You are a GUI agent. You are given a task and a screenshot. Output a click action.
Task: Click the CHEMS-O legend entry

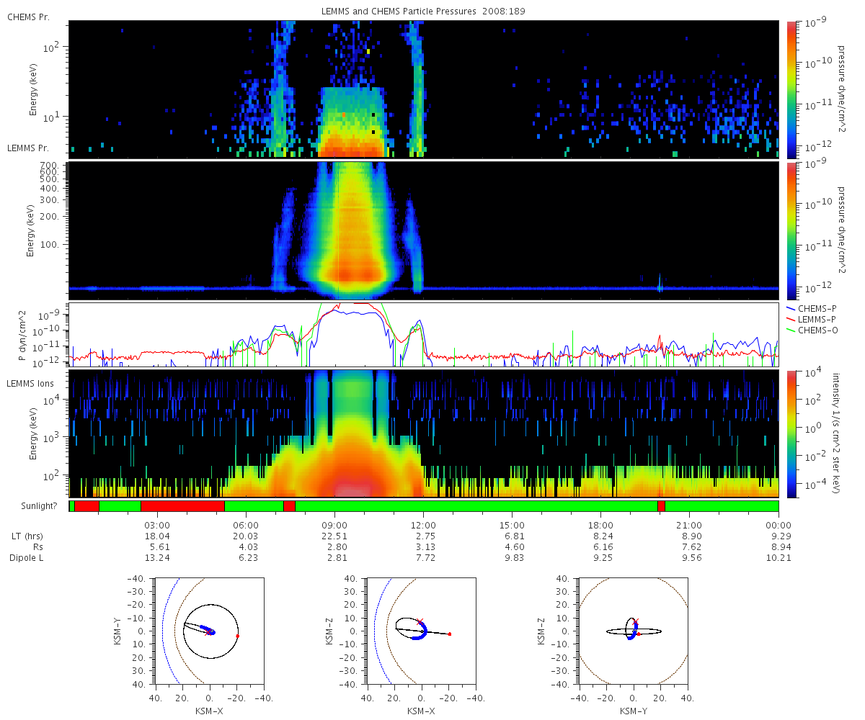point(812,330)
